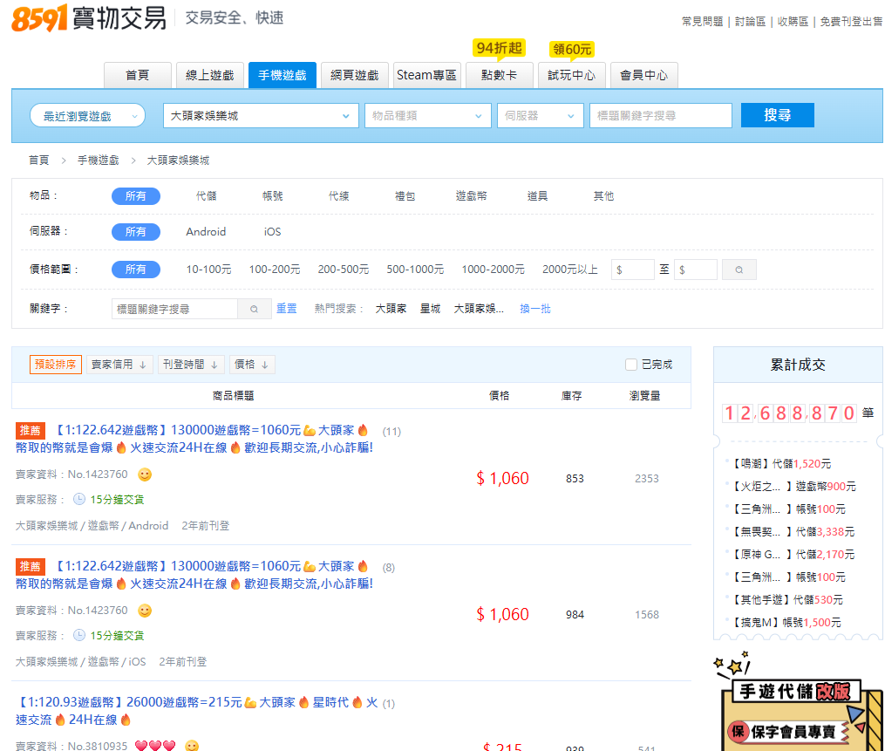Click 【鳴潮】代儲1,520元 recent transaction
Image resolution: width=885 pixels, height=751 pixels.
(782, 464)
